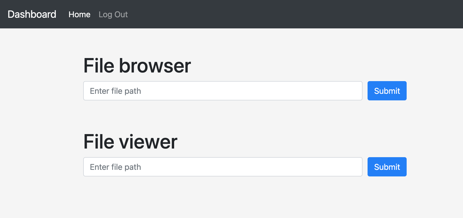Submit the File viewer form

(x=387, y=167)
